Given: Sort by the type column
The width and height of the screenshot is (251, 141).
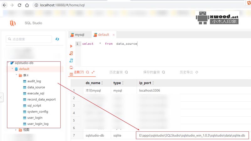Looking at the screenshot, I should 117,83.
